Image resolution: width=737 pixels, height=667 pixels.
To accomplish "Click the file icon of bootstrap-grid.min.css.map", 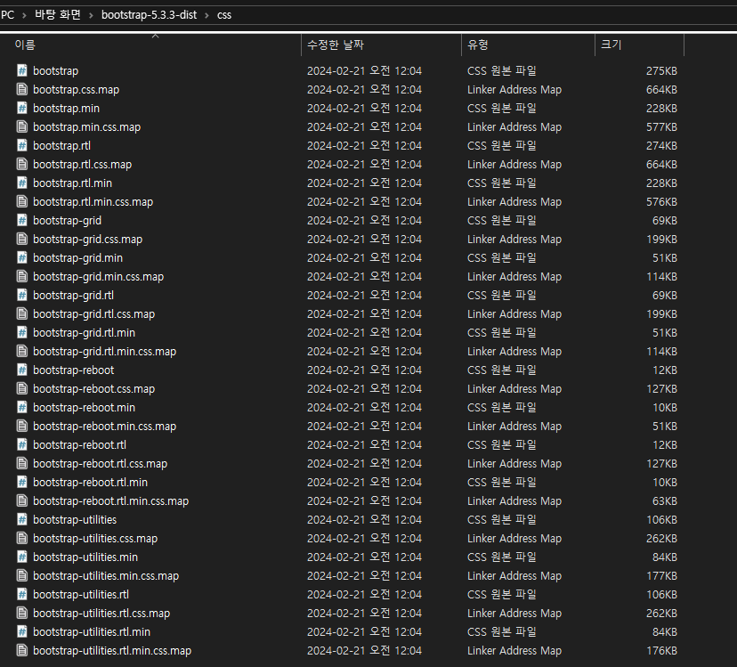I will click(x=22, y=277).
